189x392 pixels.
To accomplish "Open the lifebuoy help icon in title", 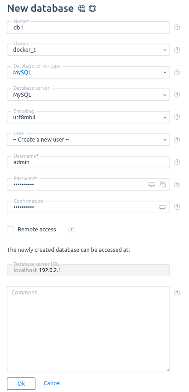I will [x=92, y=9].
